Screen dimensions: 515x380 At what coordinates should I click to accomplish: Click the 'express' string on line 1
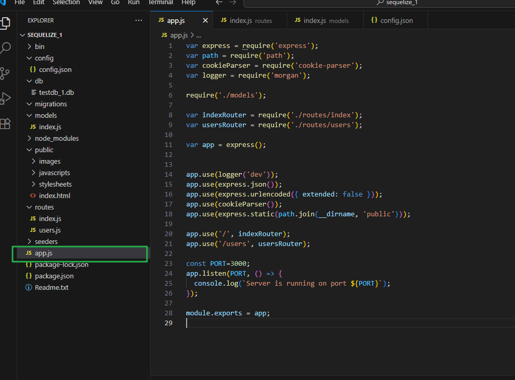[292, 46]
